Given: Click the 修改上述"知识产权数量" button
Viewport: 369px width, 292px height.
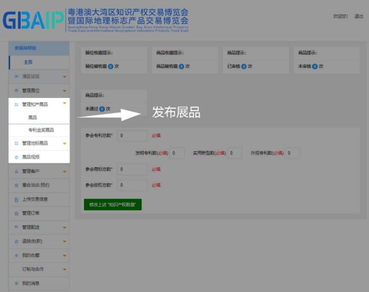Looking at the screenshot, I should pos(113,205).
